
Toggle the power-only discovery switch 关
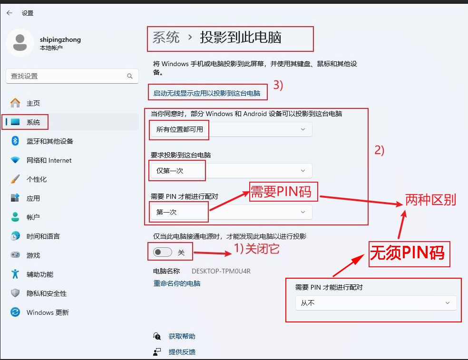163,252
